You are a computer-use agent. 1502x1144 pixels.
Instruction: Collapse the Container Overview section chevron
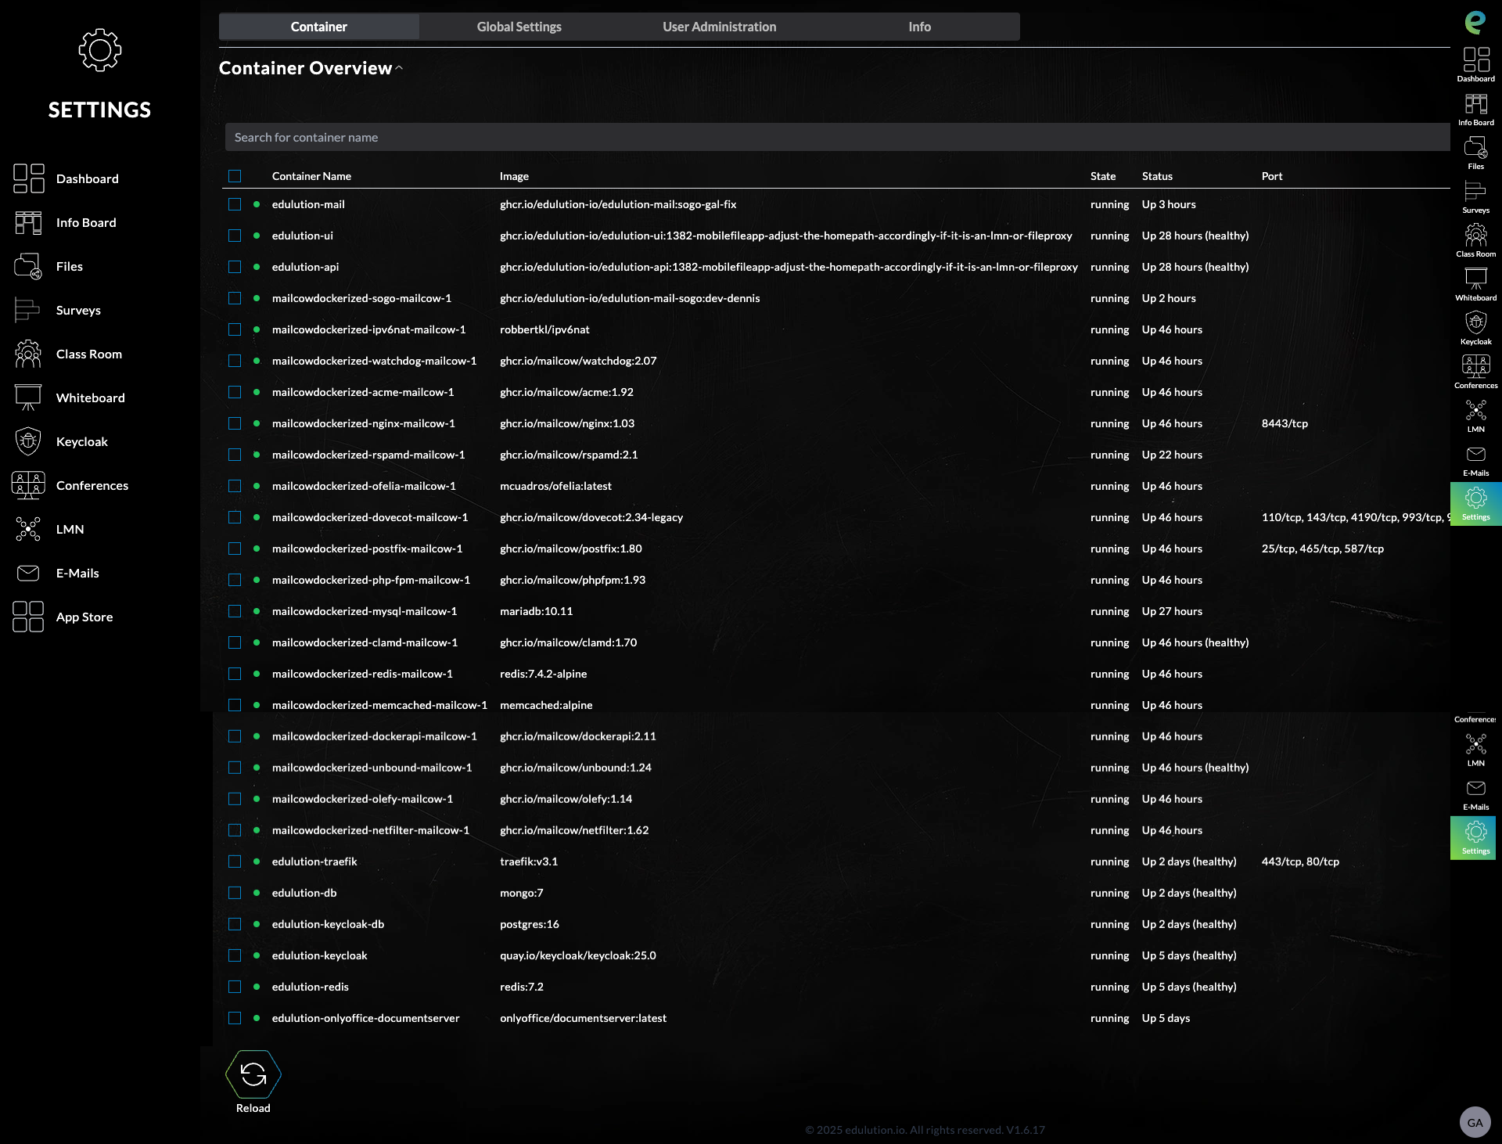[x=399, y=68]
